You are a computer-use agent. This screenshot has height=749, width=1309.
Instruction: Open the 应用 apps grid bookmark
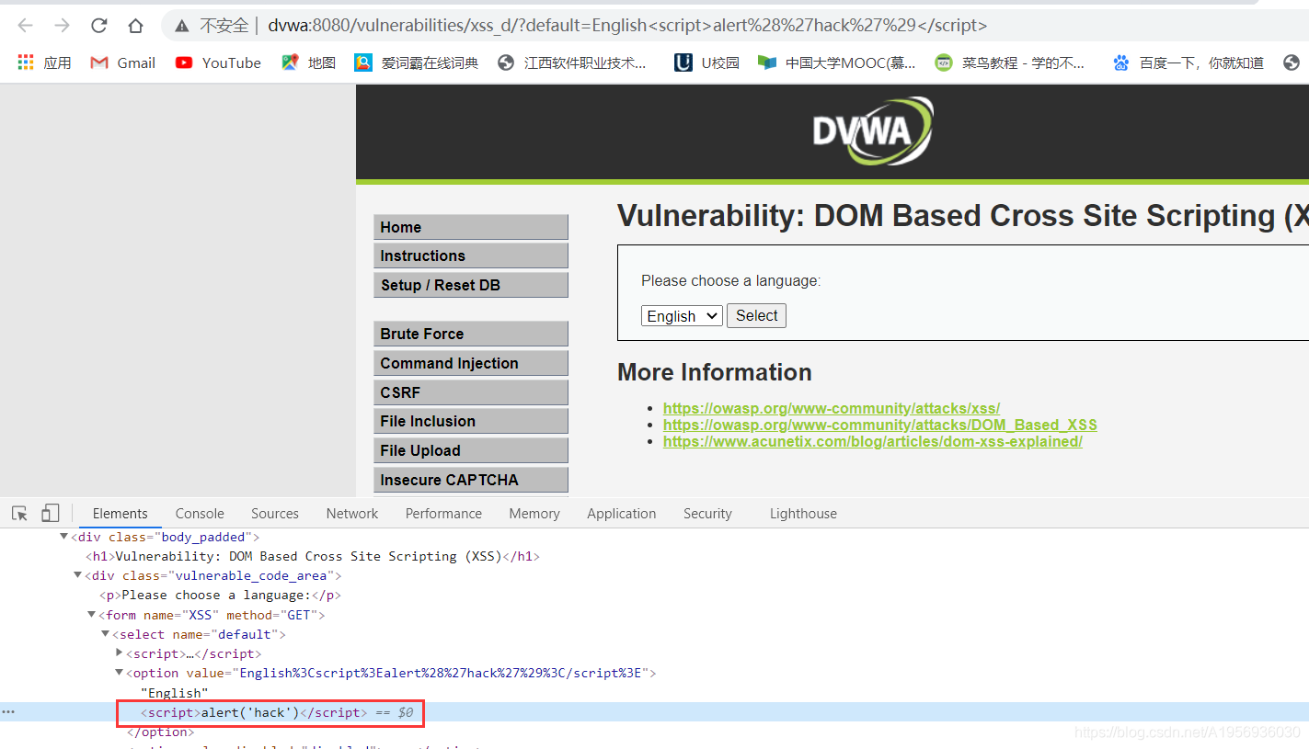point(44,62)
